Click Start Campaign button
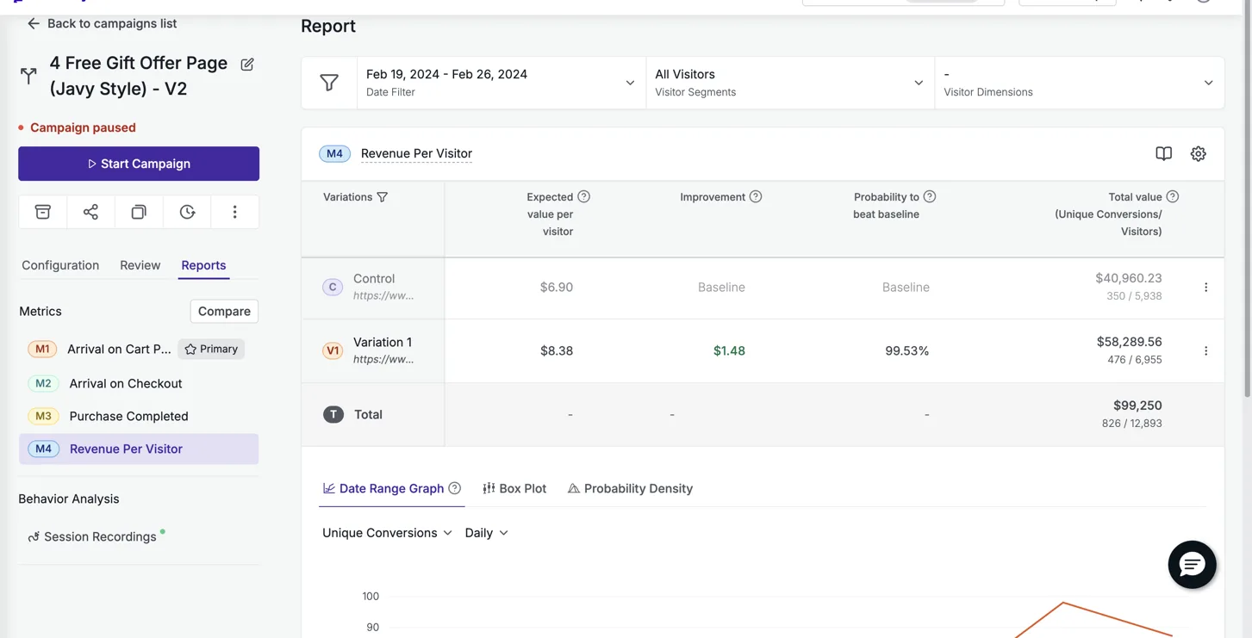This screenshot has width=1252, height=638. pos(139,164)
